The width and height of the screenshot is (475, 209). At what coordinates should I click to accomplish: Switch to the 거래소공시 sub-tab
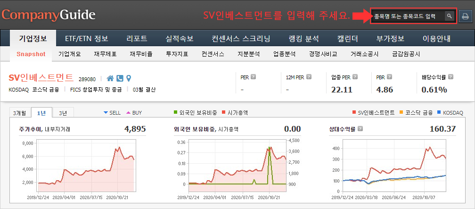[364, 54]
